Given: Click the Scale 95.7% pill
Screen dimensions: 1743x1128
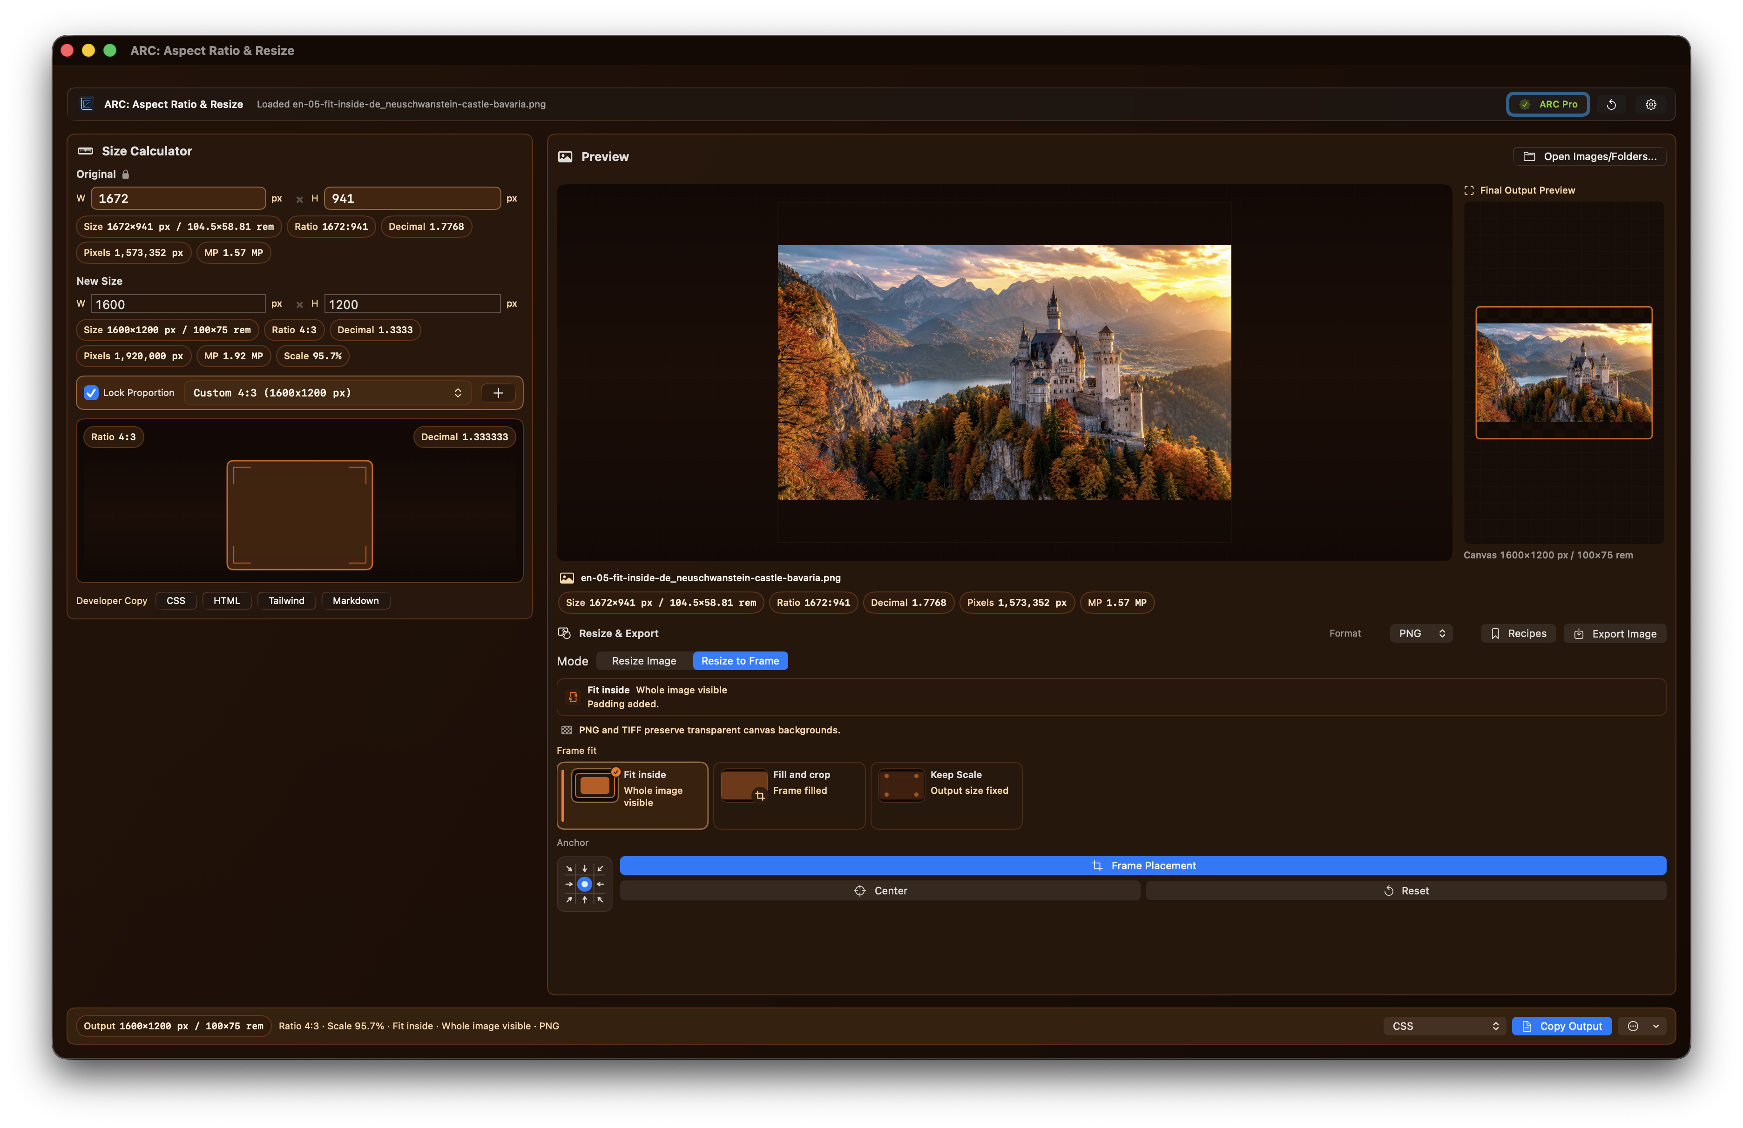Looking at the screenshot, I should (313, 356).
